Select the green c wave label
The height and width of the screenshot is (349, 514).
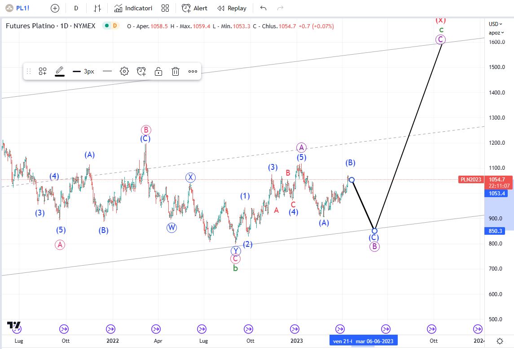[x=441, y=30]
